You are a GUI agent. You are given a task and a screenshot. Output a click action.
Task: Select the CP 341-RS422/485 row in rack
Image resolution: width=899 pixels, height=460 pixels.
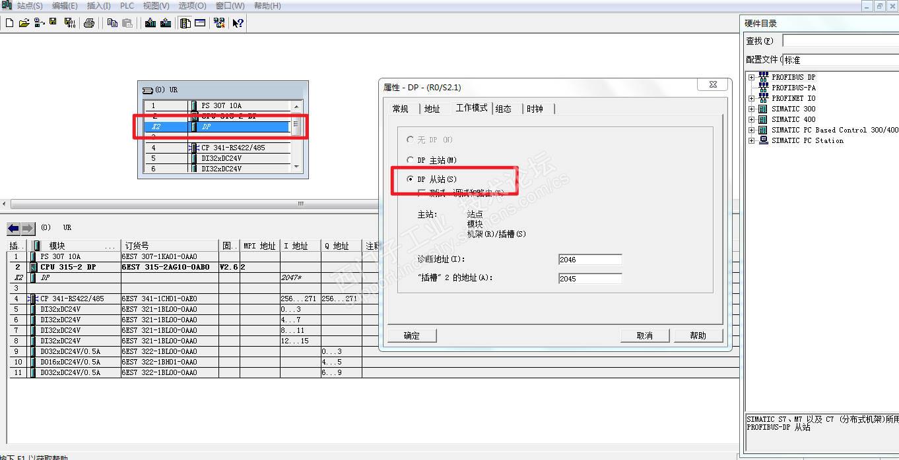point(218,148)
